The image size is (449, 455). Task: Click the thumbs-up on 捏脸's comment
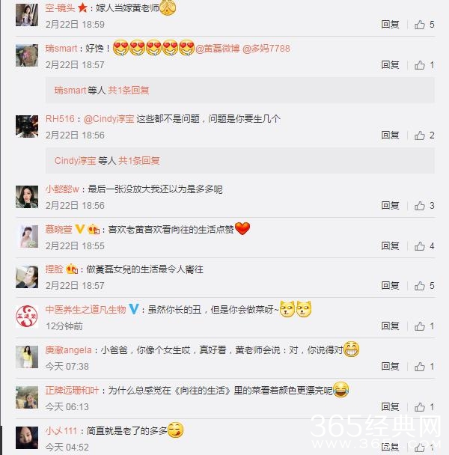point(420,286)
